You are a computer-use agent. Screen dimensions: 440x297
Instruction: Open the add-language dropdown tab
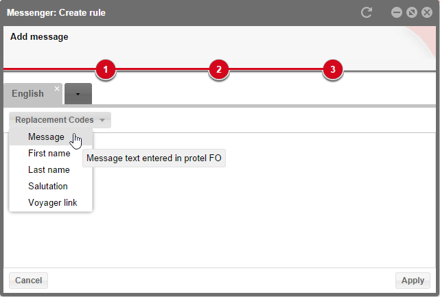78,94
